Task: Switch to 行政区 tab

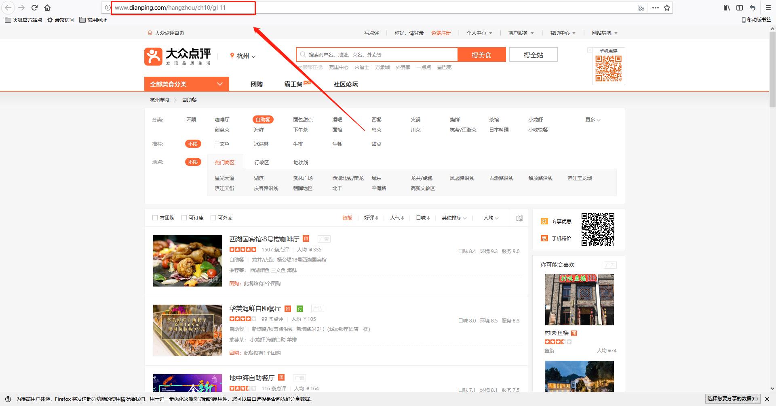Action: click(x=261, y=162)
